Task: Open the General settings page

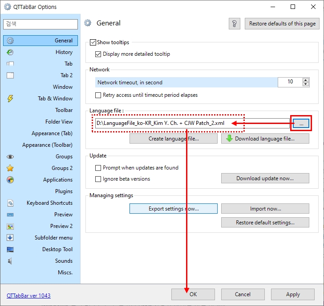Action: pyautogui.click(x=40, y=41)
